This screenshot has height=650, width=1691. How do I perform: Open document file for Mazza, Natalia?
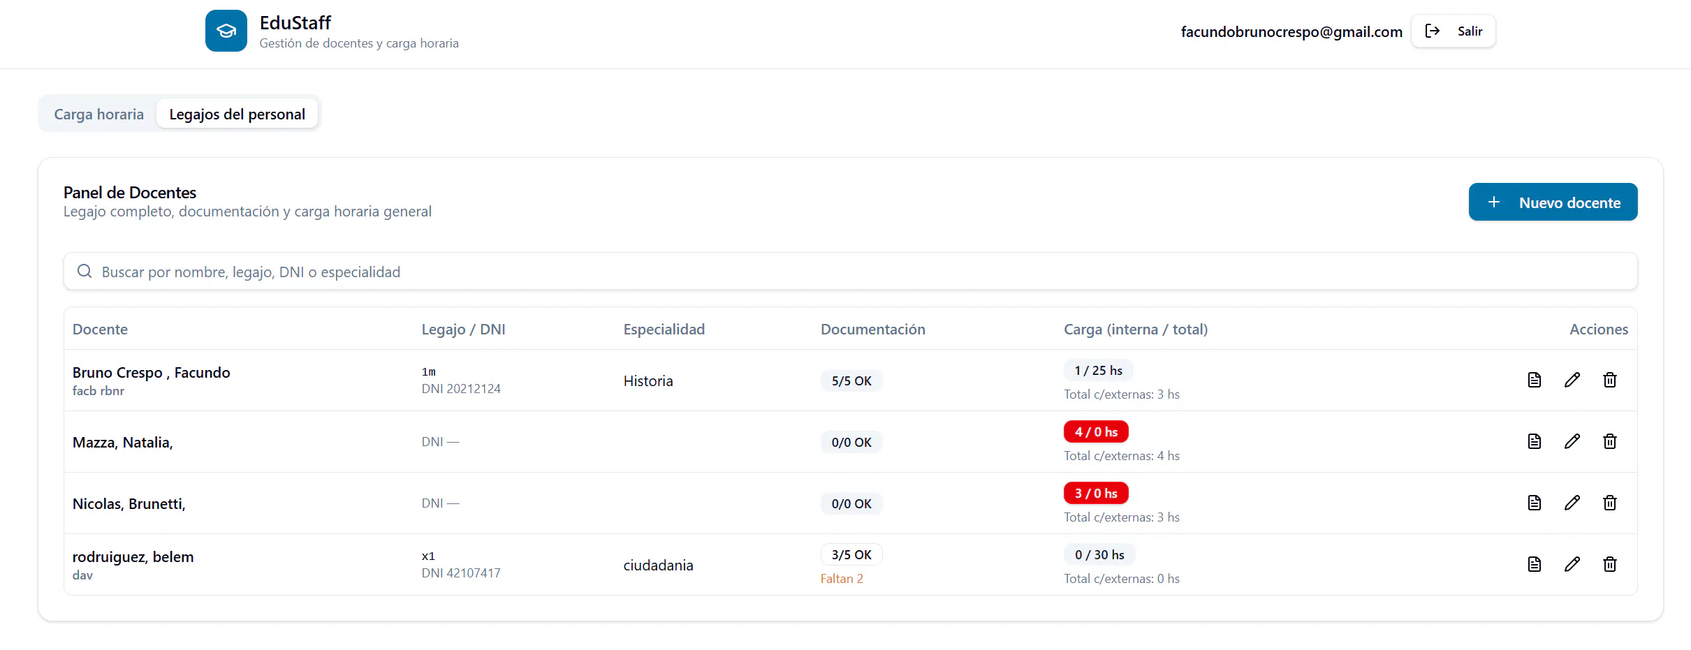(1535, 441)
